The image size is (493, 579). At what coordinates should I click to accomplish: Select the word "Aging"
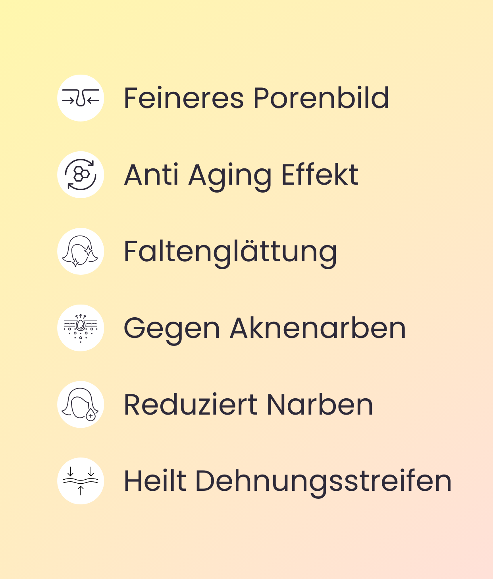(x=230, y=176)
